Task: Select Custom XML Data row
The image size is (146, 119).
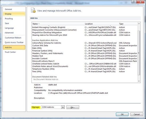Action: 85,46
